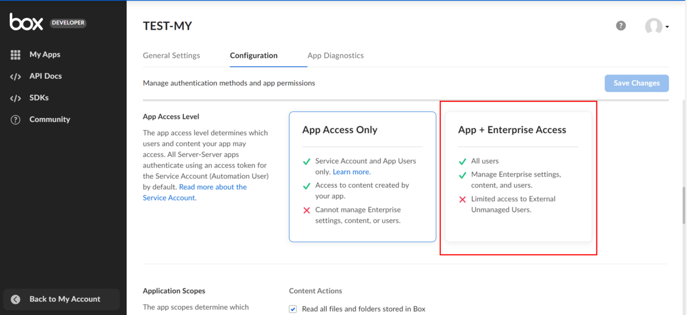
Task: Click the SDKs code bracket icon
Action: tap(15, 98)
